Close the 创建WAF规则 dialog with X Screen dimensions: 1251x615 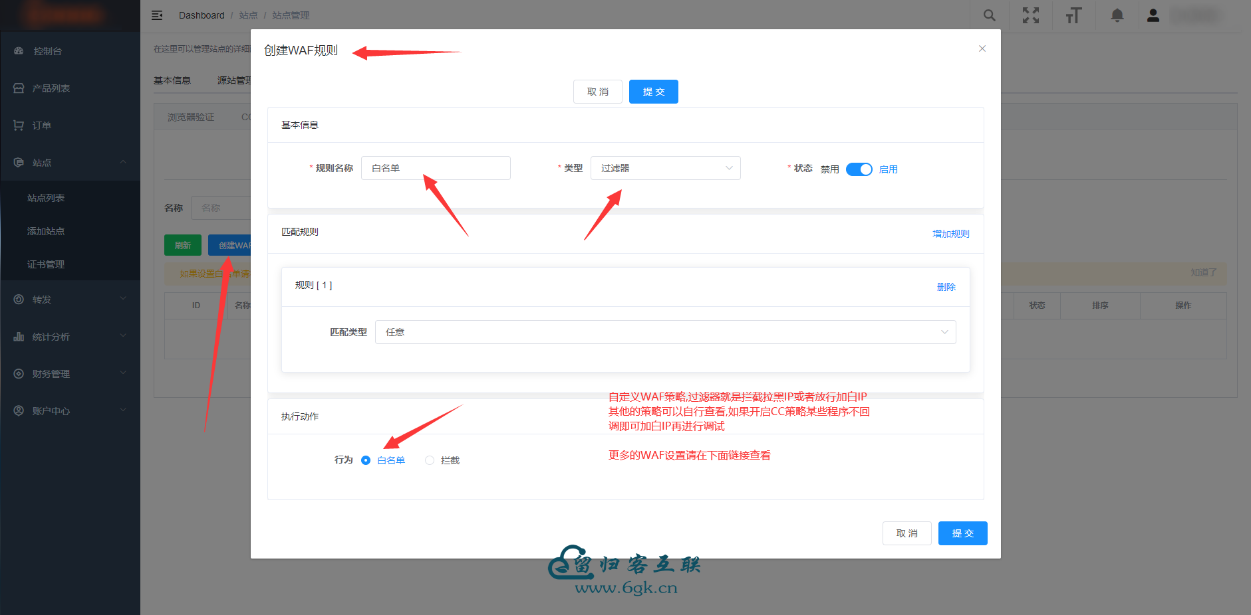[982, 48]
